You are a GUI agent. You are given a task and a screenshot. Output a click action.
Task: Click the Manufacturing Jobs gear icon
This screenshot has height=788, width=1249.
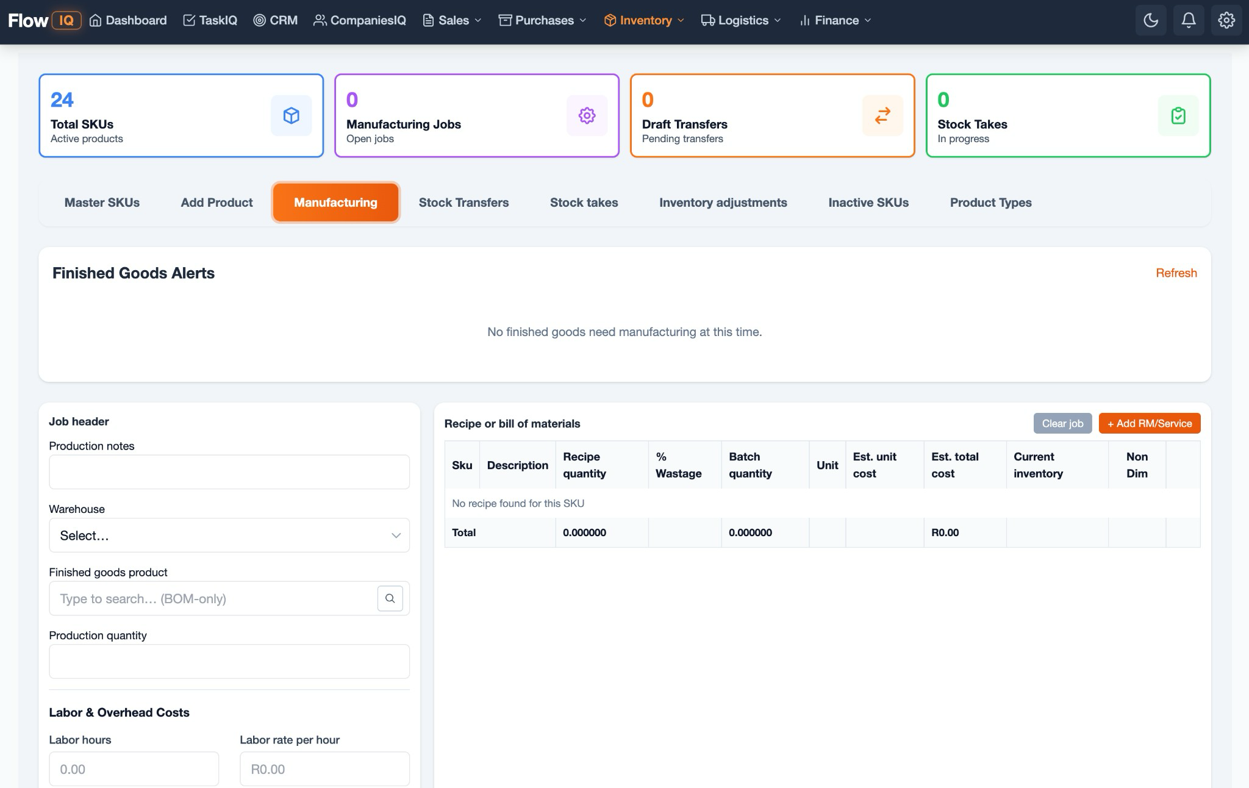pos(587,115)
